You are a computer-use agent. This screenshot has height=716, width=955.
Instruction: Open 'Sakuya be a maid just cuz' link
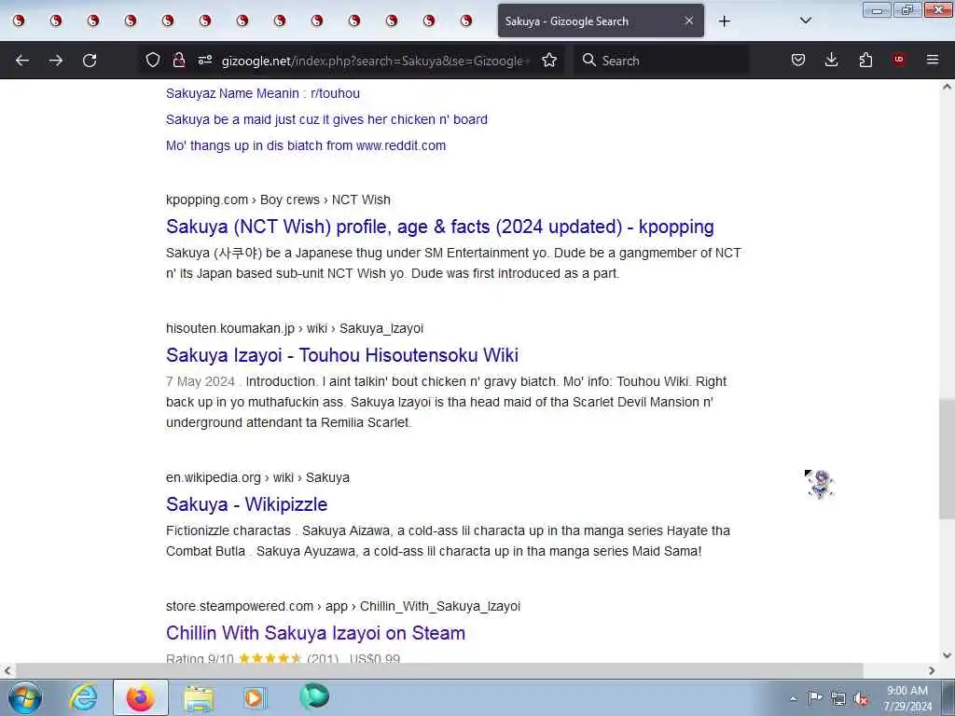(x=326, y=120)
